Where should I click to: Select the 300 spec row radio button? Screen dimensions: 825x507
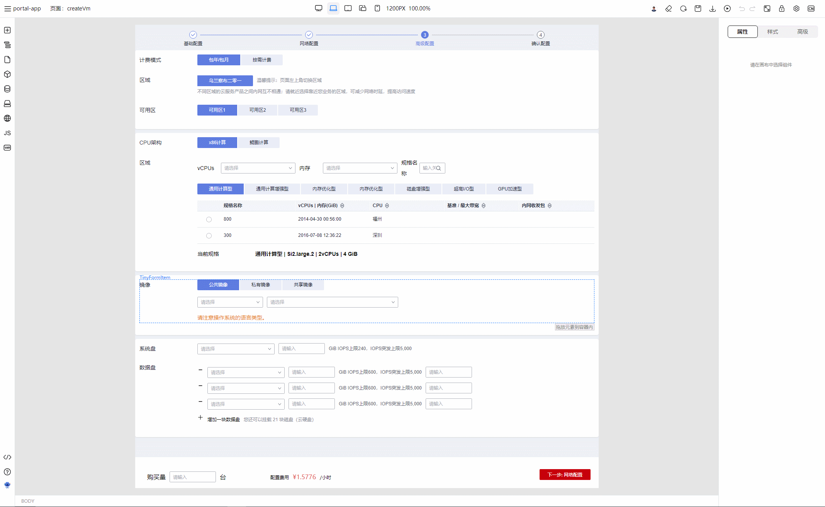pos(209,235)
